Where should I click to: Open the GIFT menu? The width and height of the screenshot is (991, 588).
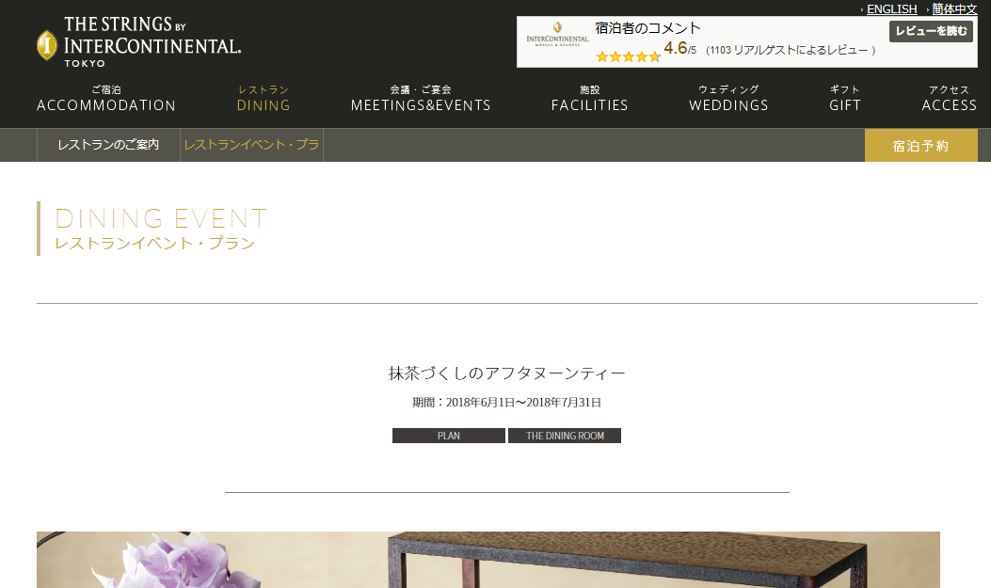[x=845, y=99]
